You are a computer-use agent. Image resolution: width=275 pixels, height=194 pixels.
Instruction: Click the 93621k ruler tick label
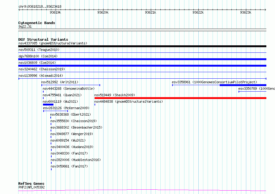tap(150, 12)
